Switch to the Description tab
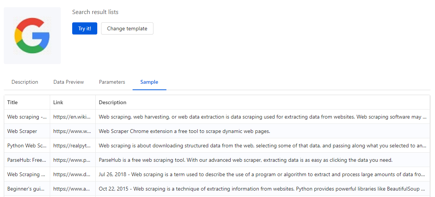 25,82
